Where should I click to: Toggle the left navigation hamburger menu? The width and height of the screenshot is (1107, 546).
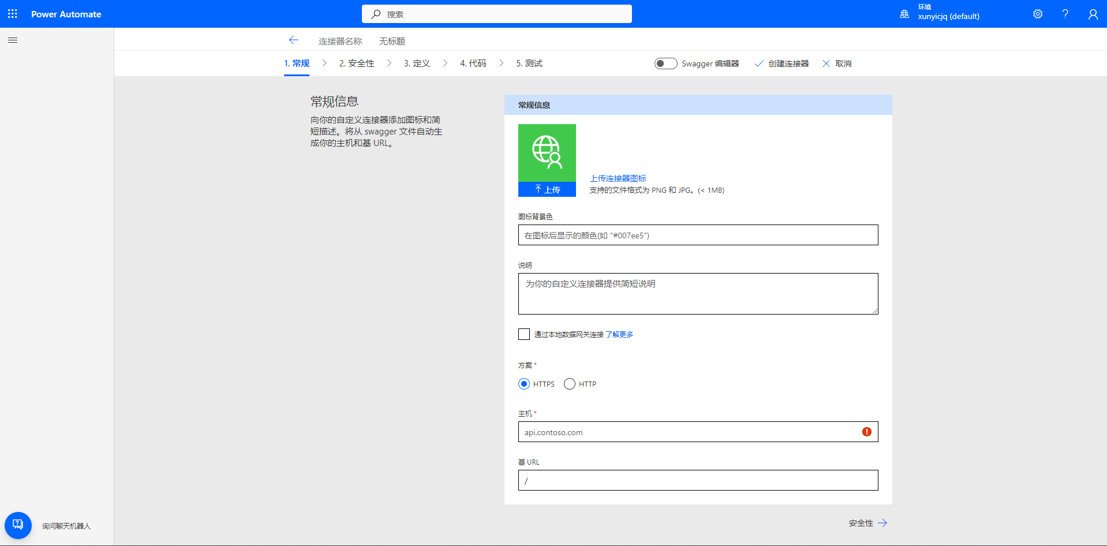[13, 40]
